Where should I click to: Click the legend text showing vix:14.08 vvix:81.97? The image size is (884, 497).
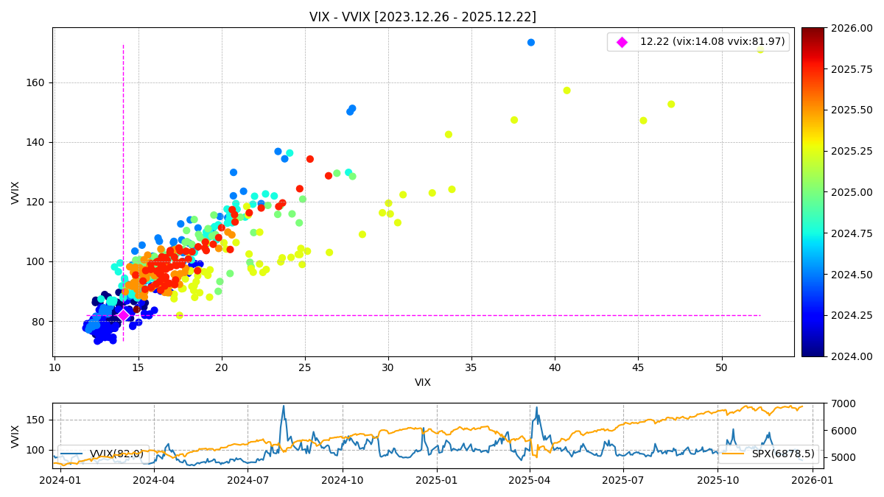712,42
